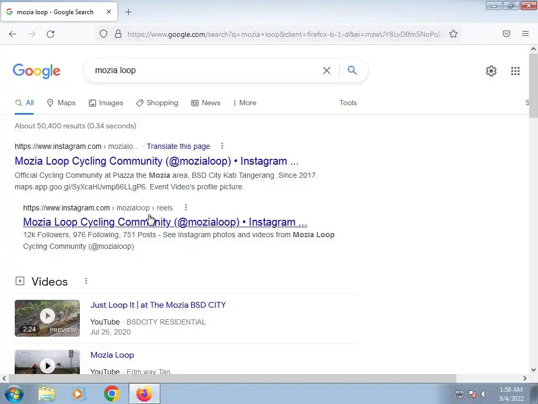The width and height of the screenshot is (538, 404).
Task: Open the Windows Start menu
Action: tap(14, 393)
